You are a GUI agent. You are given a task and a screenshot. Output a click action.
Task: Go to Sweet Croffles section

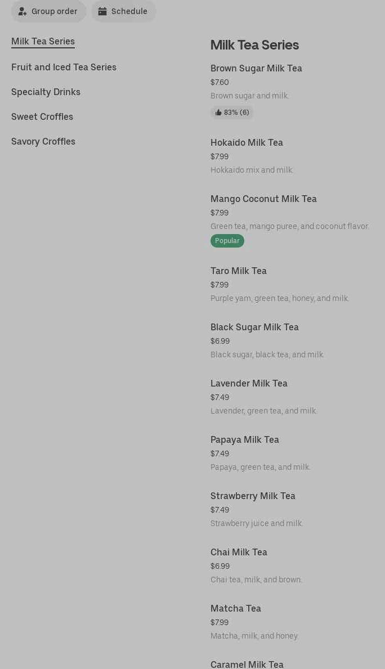42,116
